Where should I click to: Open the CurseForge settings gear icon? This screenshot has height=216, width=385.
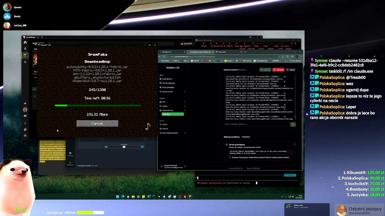click(25, 136)
